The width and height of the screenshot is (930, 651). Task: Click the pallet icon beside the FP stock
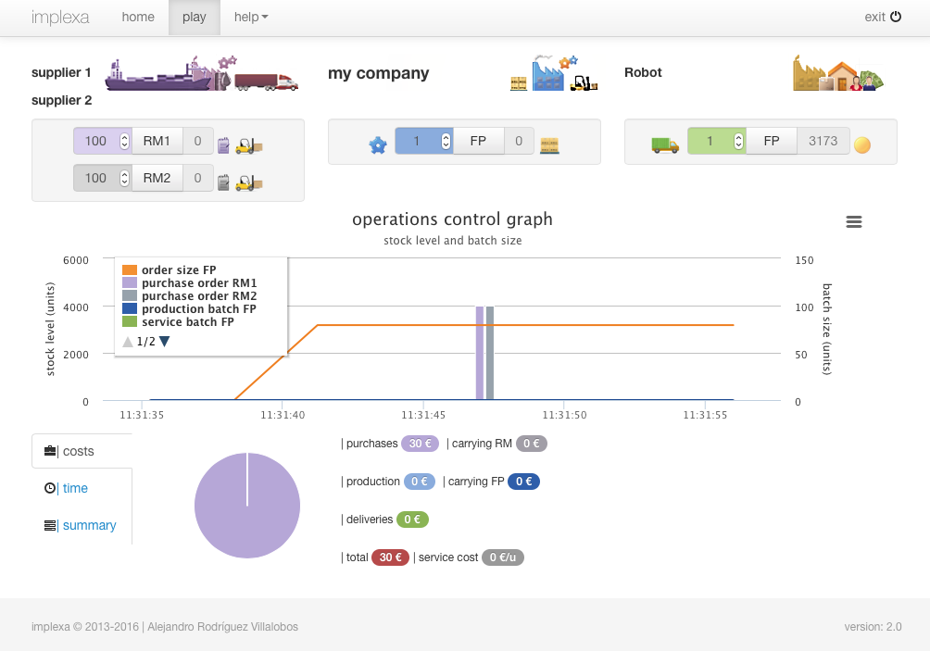click(x=550, y=145)
